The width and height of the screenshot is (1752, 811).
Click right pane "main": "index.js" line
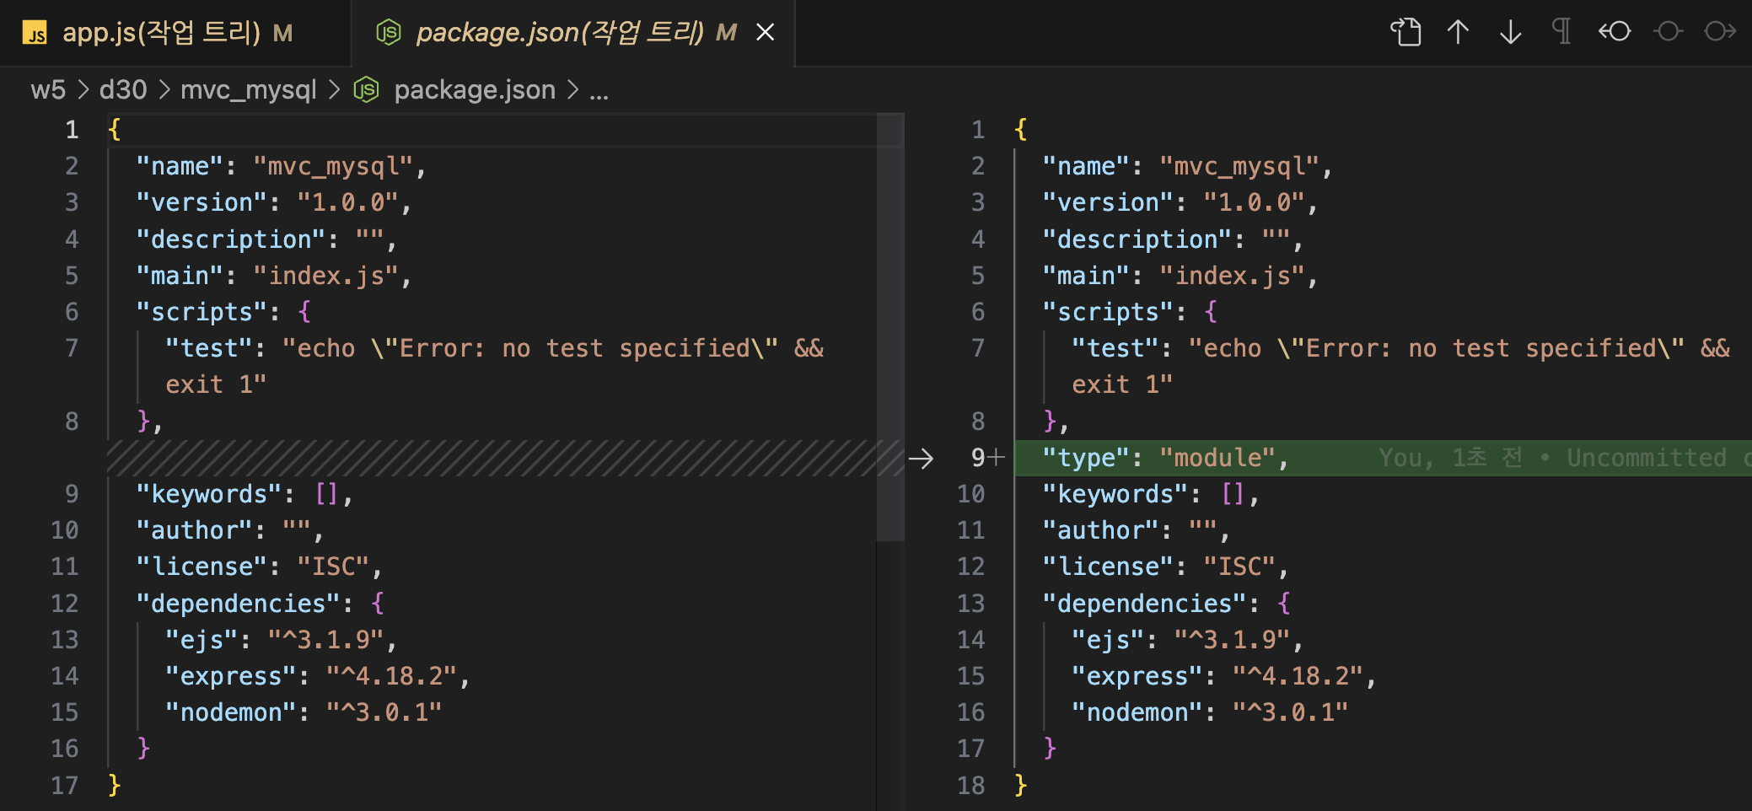pyautogui.click(x=1180, y=277)
